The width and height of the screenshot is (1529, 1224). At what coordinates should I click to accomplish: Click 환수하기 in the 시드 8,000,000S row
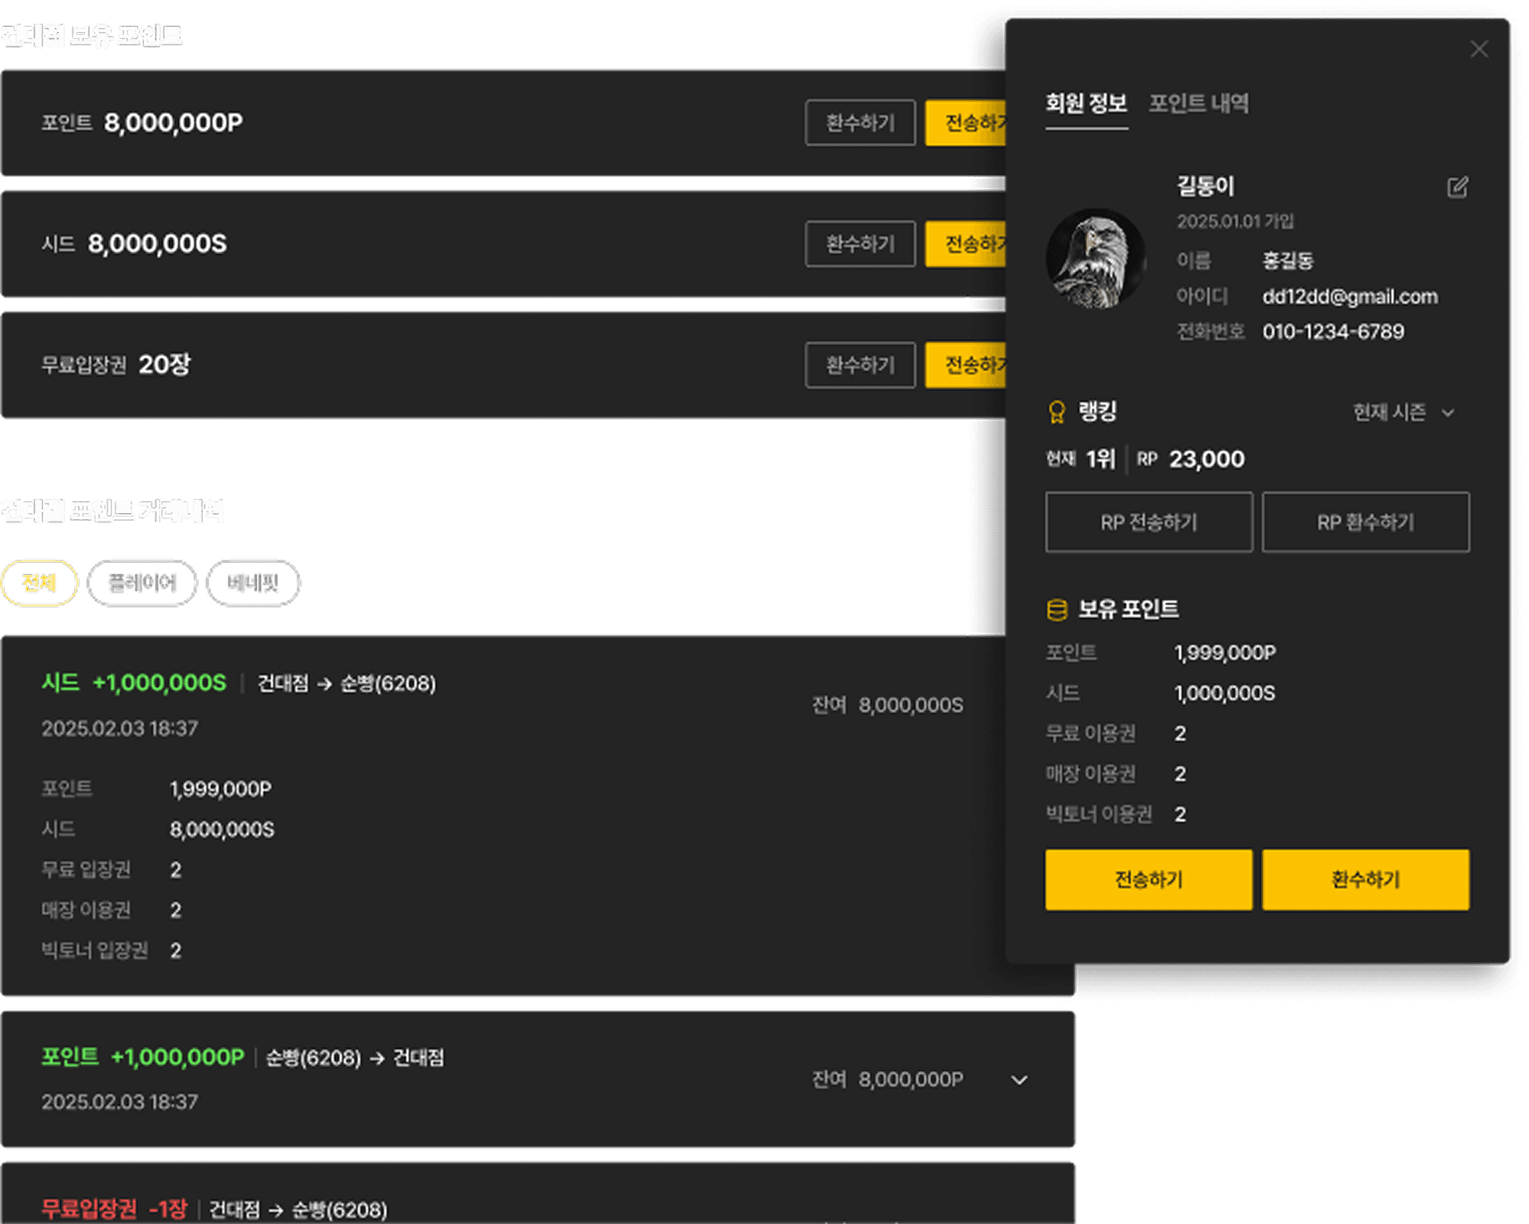[x=860, y=244]
